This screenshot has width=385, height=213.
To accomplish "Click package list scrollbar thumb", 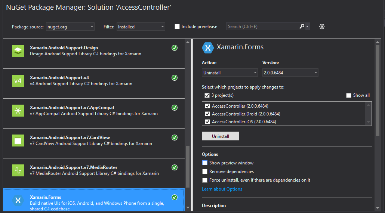I will (188, 167).
